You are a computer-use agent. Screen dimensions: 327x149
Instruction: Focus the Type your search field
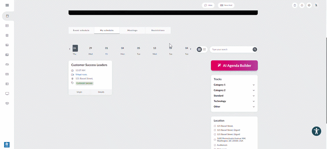pos(231,50)
